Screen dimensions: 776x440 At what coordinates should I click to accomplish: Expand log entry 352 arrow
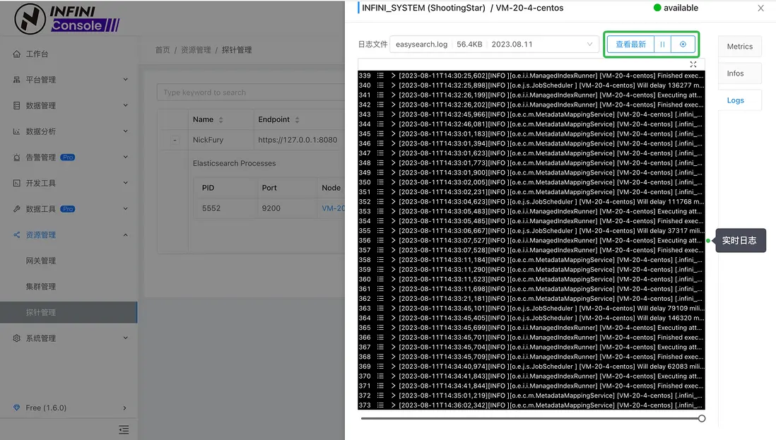click(393, 202)
